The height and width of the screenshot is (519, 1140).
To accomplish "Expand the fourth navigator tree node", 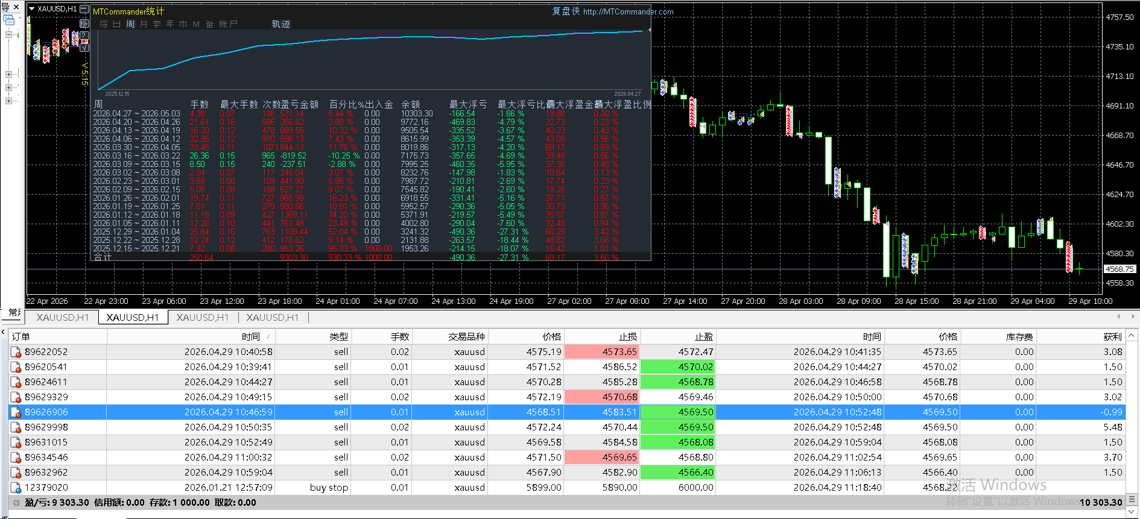I will coord(8,101).
